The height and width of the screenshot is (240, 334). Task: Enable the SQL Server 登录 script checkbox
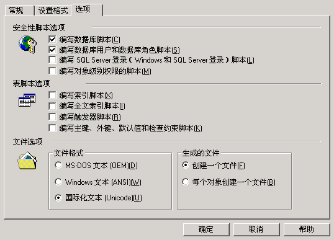coord(52,60)
